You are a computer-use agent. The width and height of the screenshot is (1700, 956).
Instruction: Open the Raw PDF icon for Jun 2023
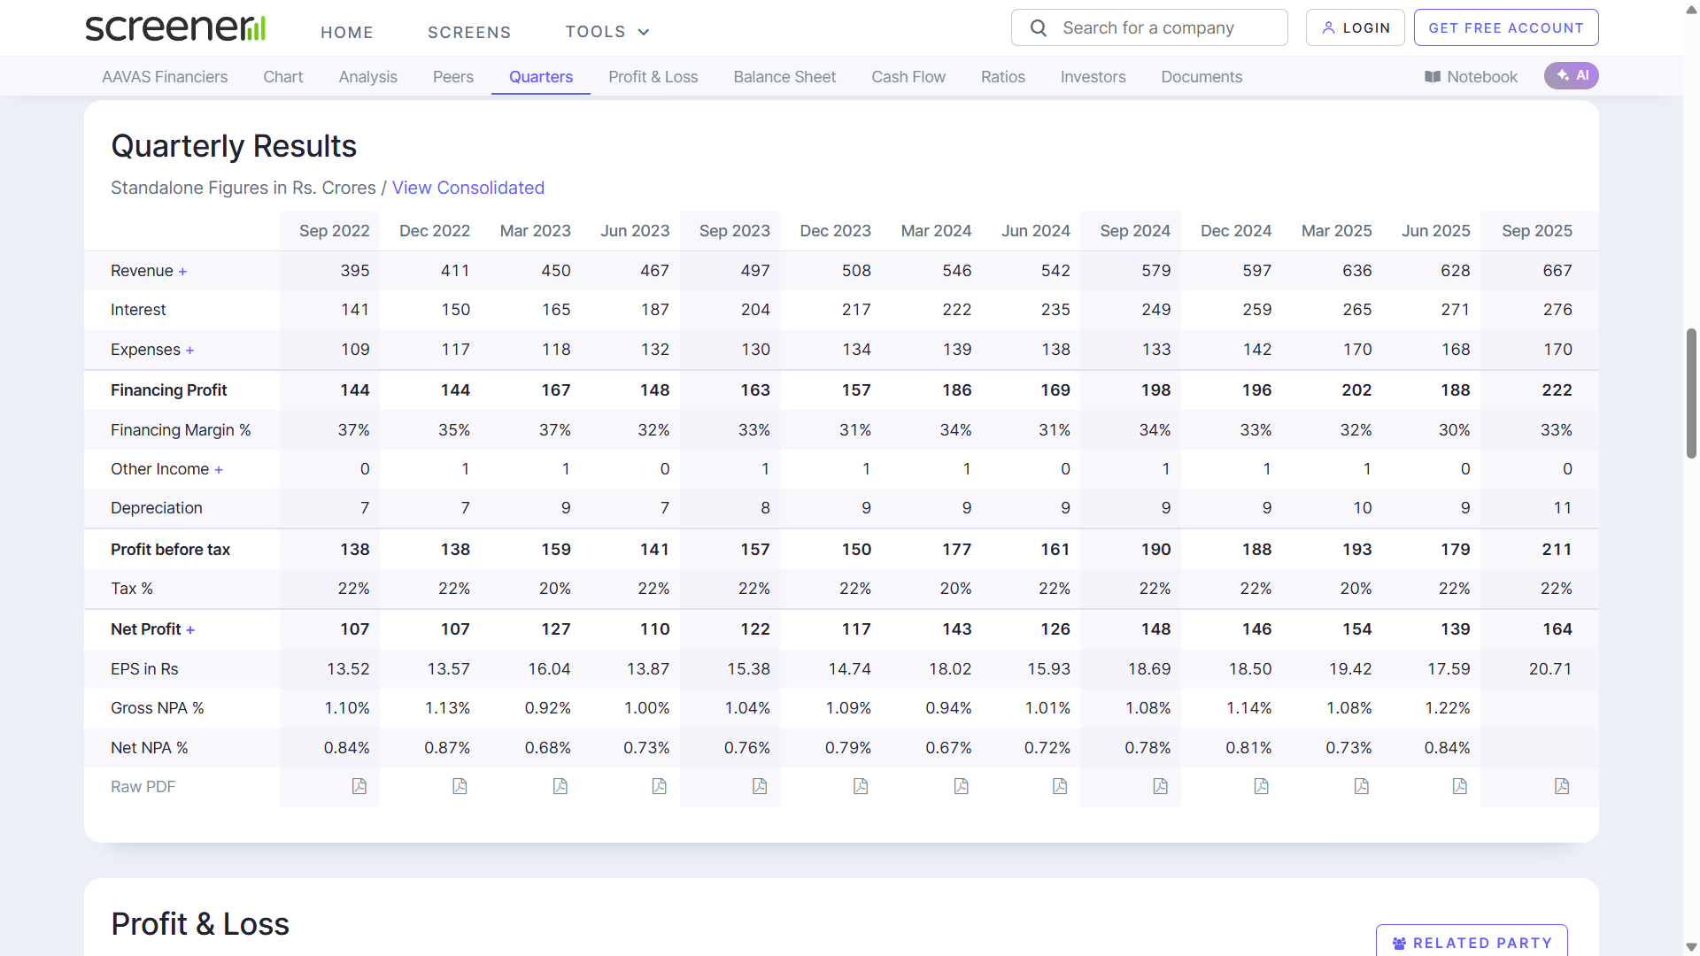pyautogui.click(x=659, y=786)
